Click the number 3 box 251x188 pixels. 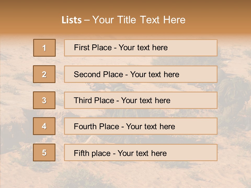44,100
